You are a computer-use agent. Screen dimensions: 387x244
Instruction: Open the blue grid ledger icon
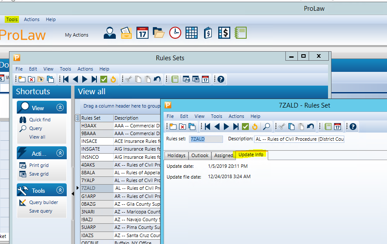[192, 33]
